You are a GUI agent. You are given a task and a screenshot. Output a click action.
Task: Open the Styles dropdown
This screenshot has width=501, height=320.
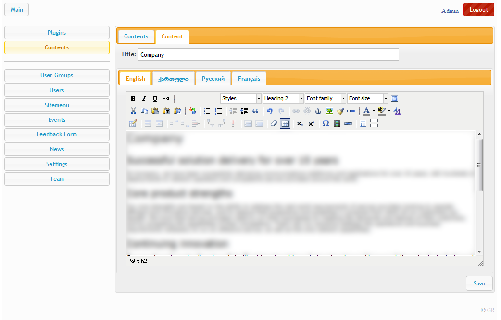click(240, 99)
